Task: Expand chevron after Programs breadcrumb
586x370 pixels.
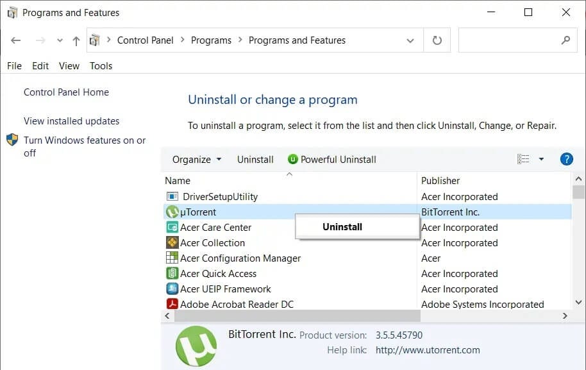Action: pos(240,40)
